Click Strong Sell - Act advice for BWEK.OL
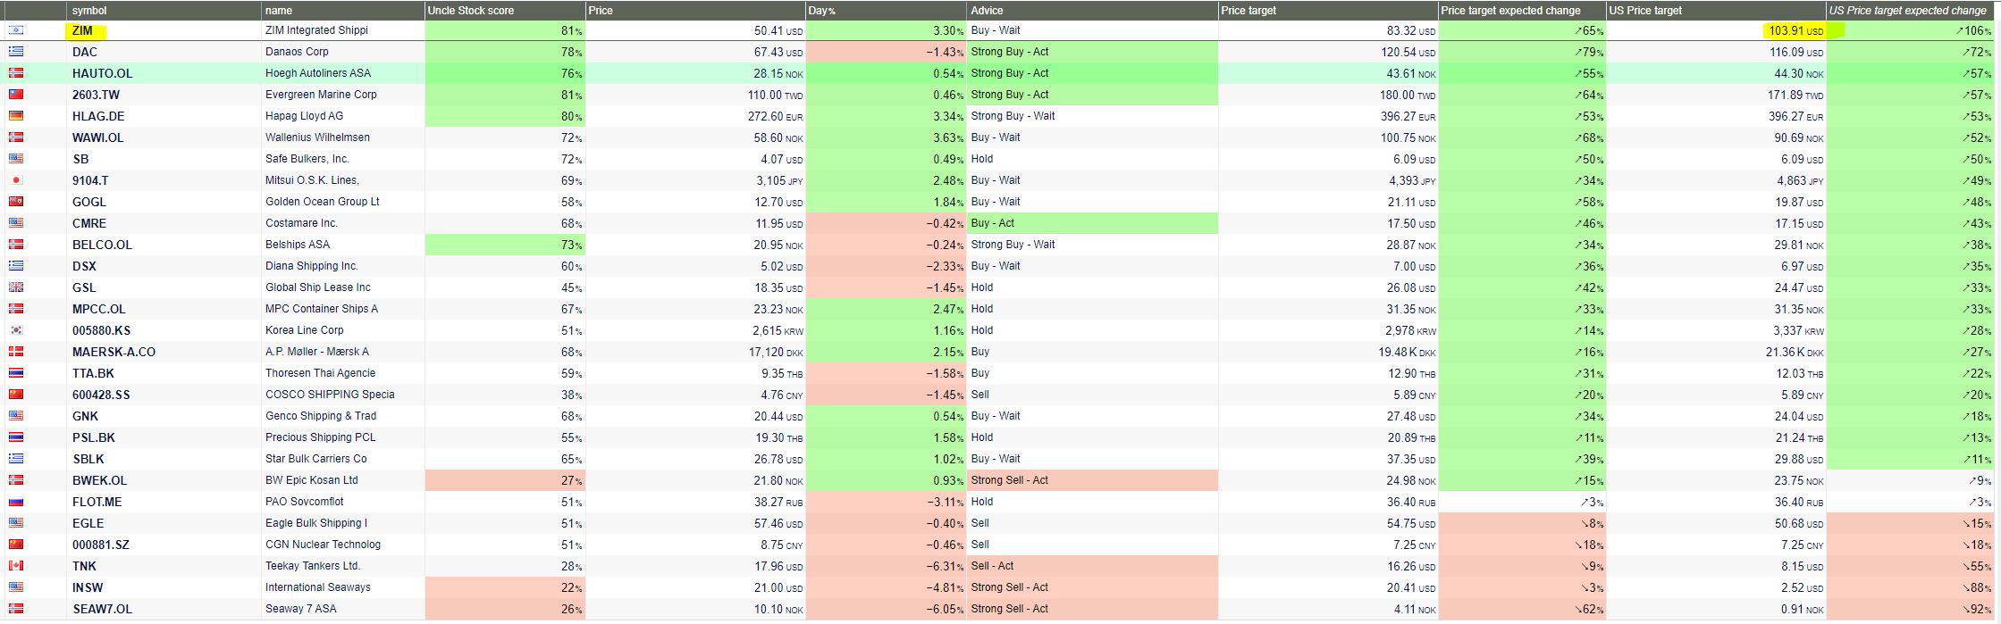The image size is (2001, 624). tap(1093, 480)
